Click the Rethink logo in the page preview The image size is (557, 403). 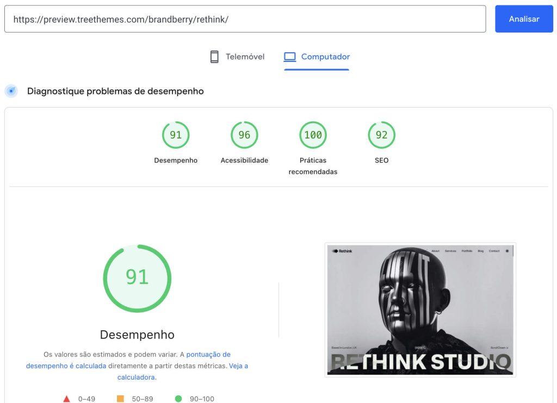343,251
